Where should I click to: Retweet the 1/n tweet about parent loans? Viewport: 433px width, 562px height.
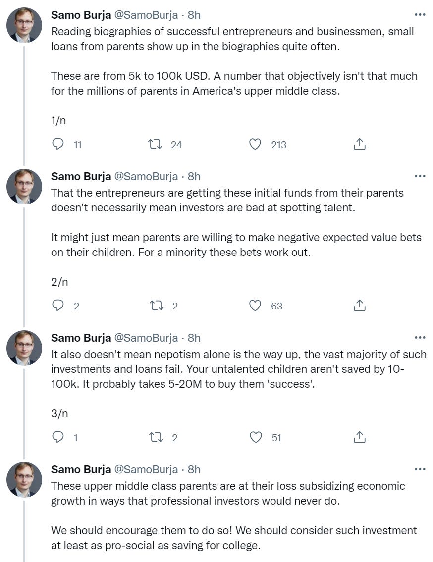154,144
